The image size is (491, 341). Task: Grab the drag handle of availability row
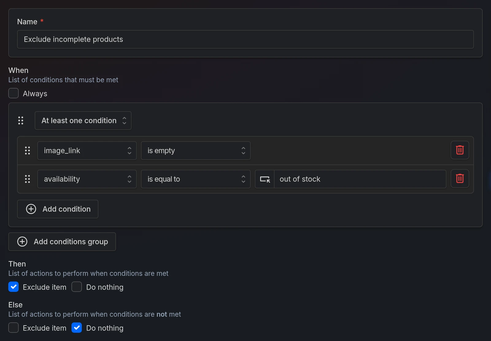click(27, 179)
